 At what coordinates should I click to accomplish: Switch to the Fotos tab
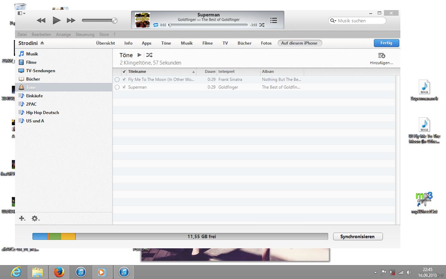[266, 43]
